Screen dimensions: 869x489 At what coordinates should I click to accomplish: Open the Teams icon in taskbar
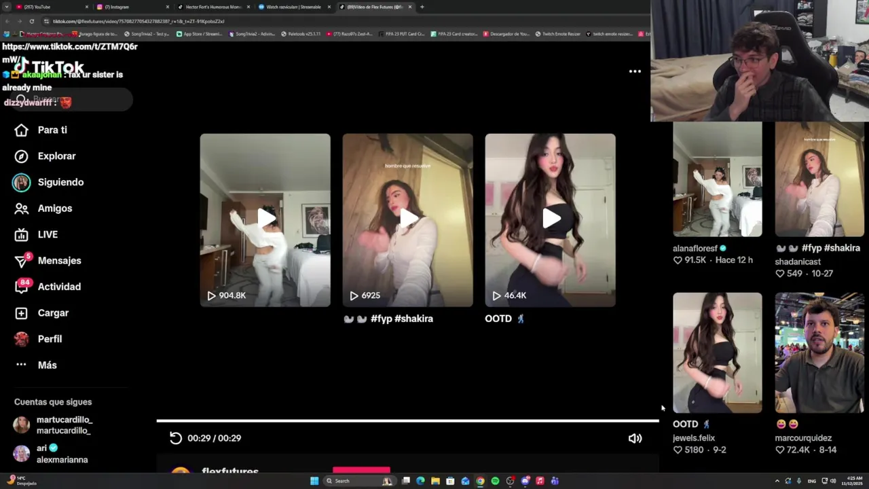555,481
